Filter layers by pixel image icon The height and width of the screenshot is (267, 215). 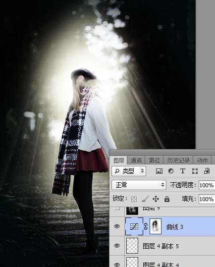(x=159, y=171)
